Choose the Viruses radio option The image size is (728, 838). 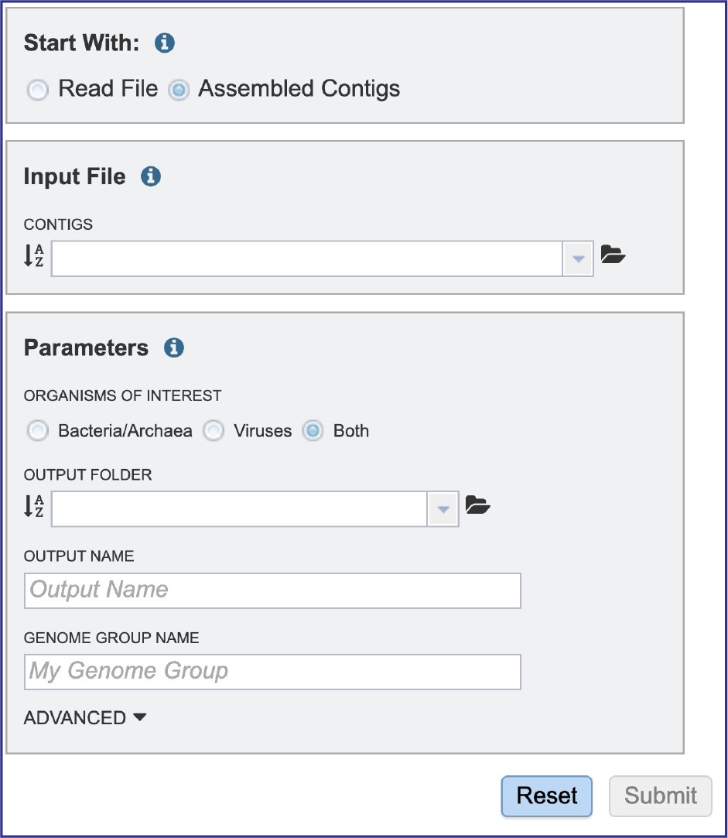coord(214,431)
